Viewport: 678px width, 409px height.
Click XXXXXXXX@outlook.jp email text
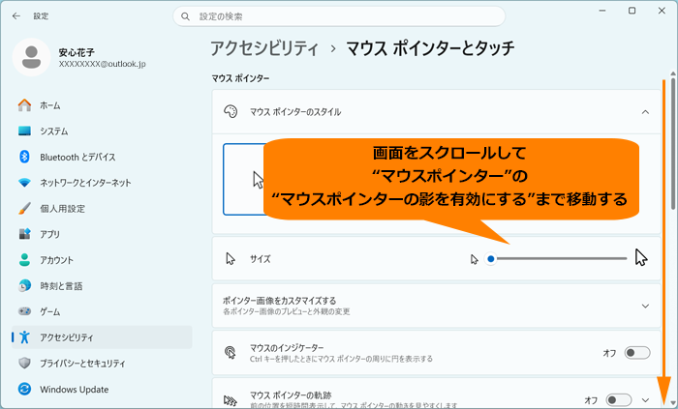[x=102, y=64]
